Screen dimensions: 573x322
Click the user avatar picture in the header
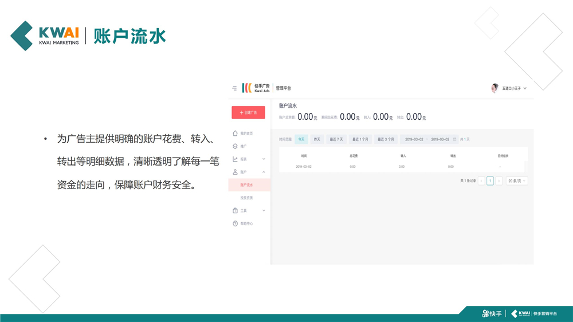[x=494, y=88]
